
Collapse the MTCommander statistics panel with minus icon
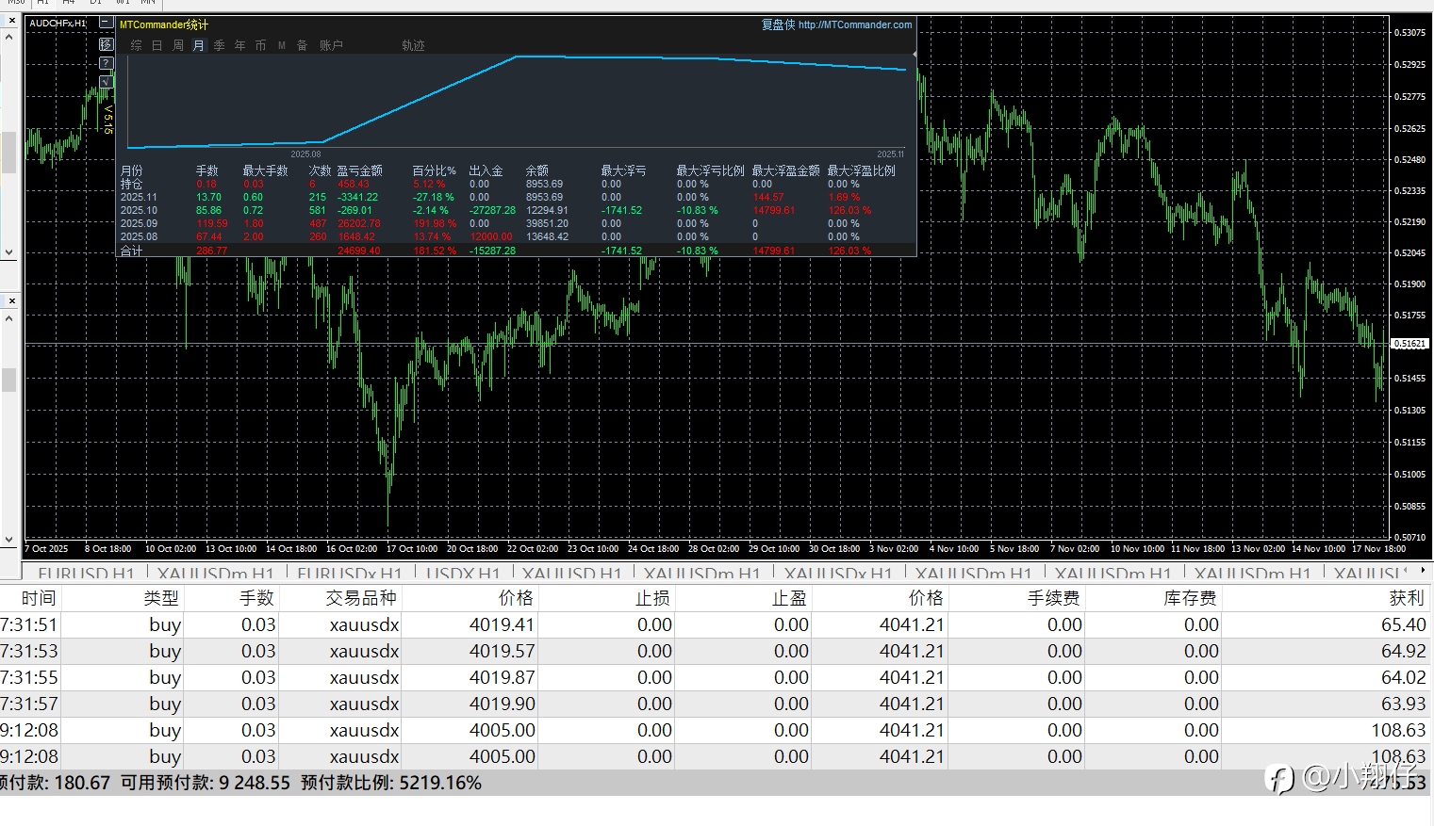pos(106,24)
